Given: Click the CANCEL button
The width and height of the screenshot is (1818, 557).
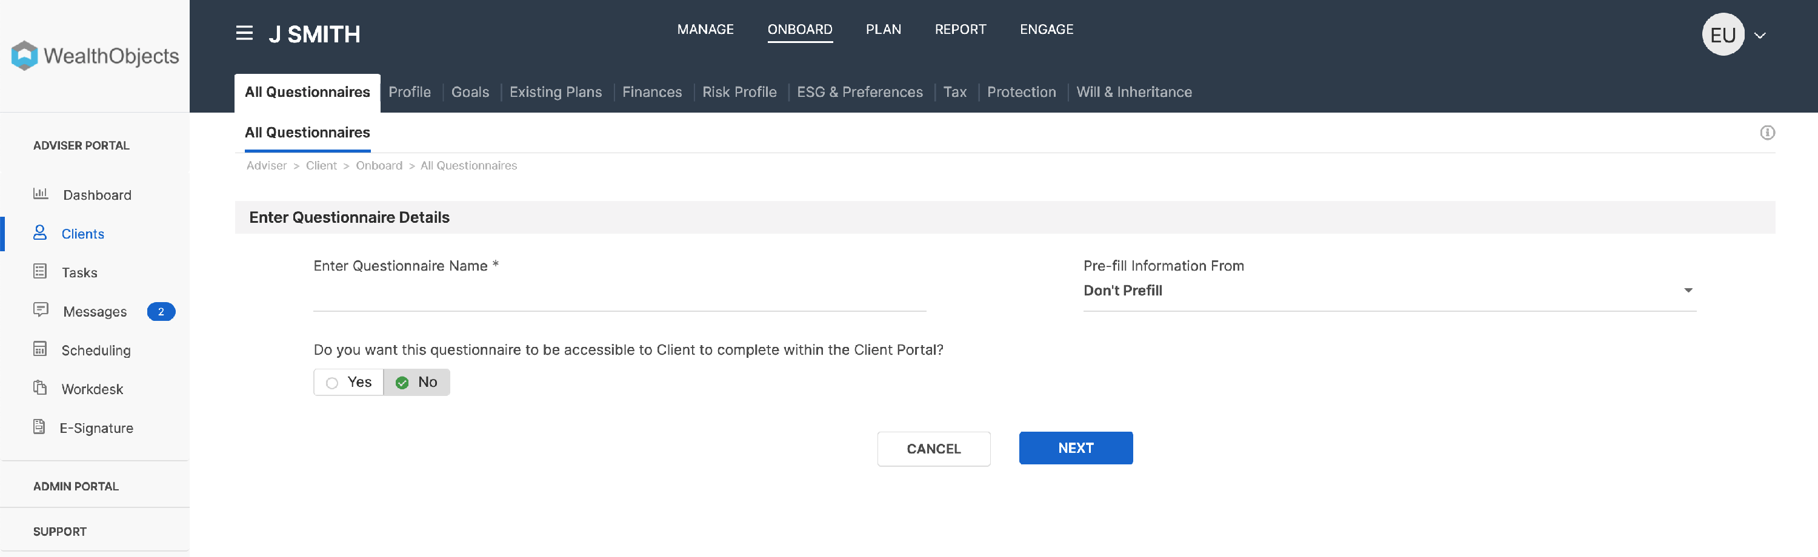Looking at the screenshot, I should pos(933,449).
